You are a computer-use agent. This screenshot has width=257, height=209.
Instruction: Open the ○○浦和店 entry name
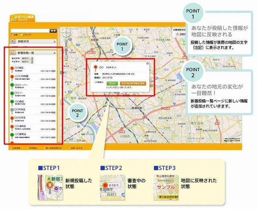pos(20,126)
